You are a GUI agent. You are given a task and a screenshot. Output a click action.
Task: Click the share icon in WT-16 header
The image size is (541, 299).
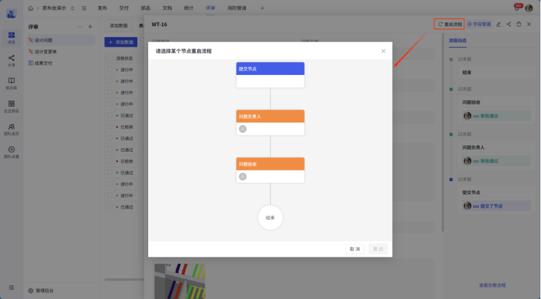509,24
